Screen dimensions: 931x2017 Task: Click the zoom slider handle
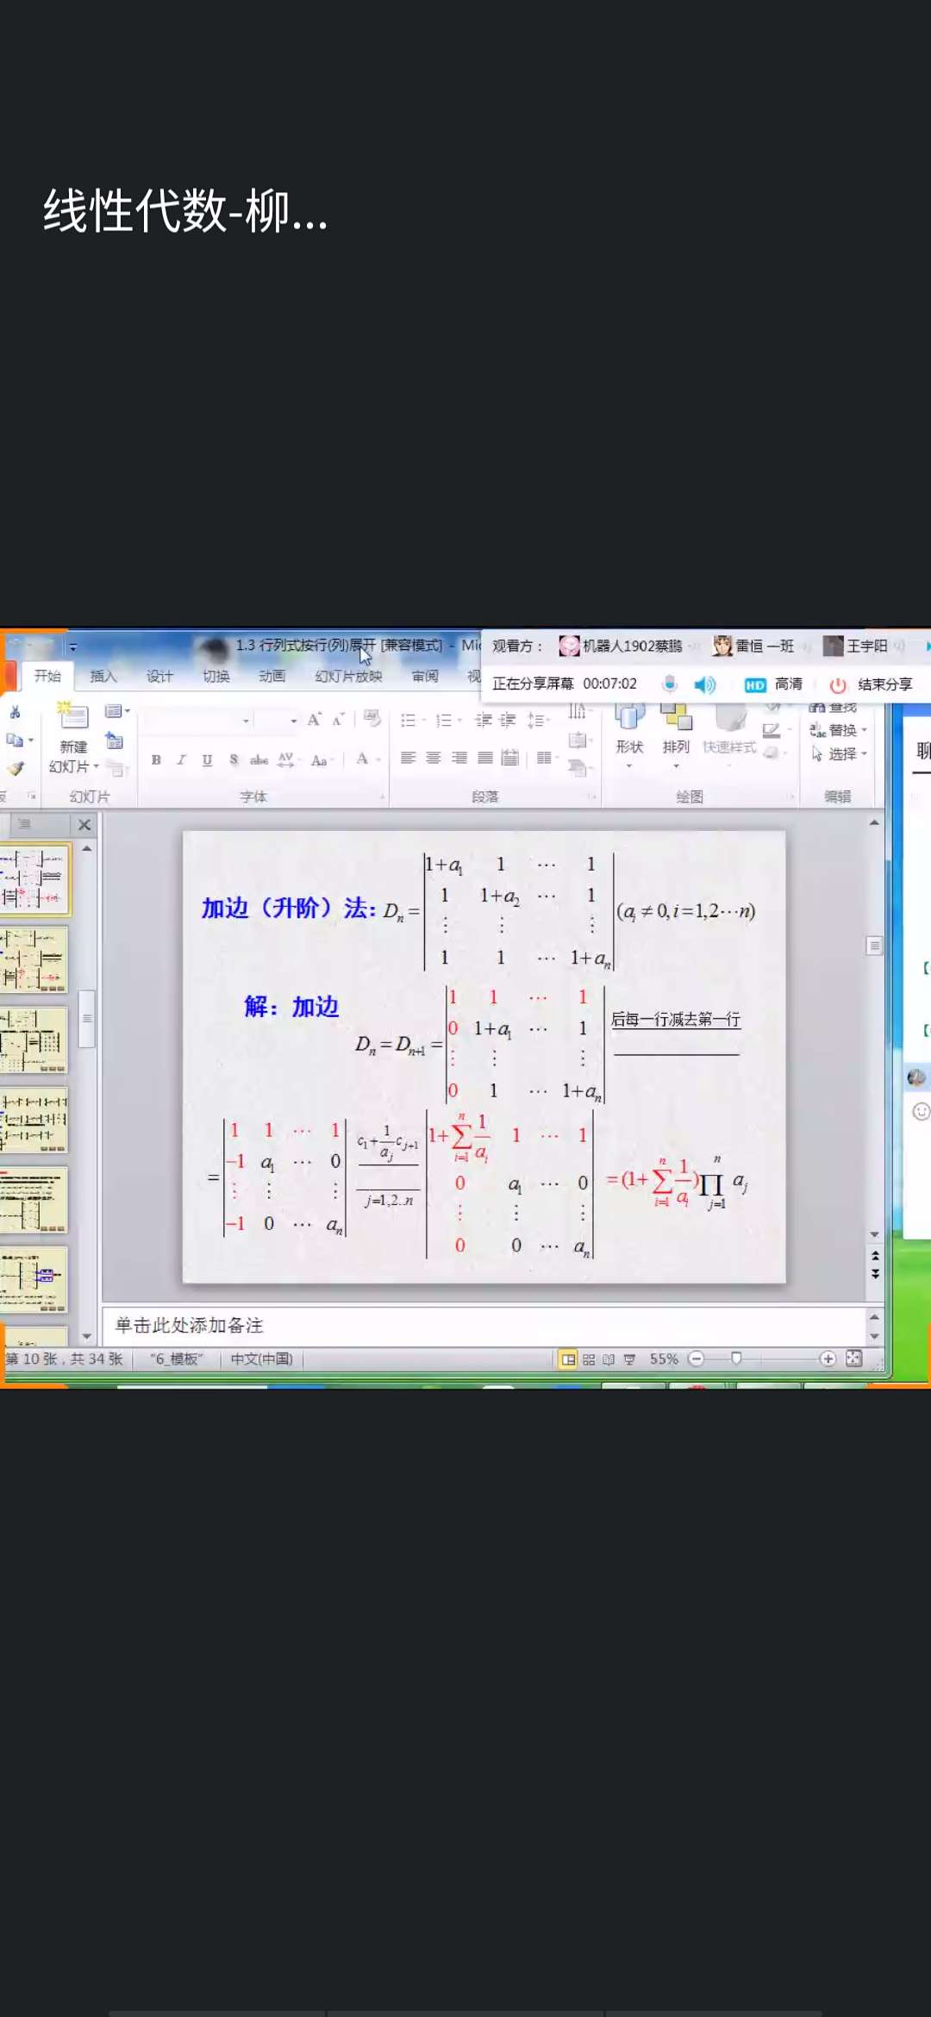coord(736,1358)
